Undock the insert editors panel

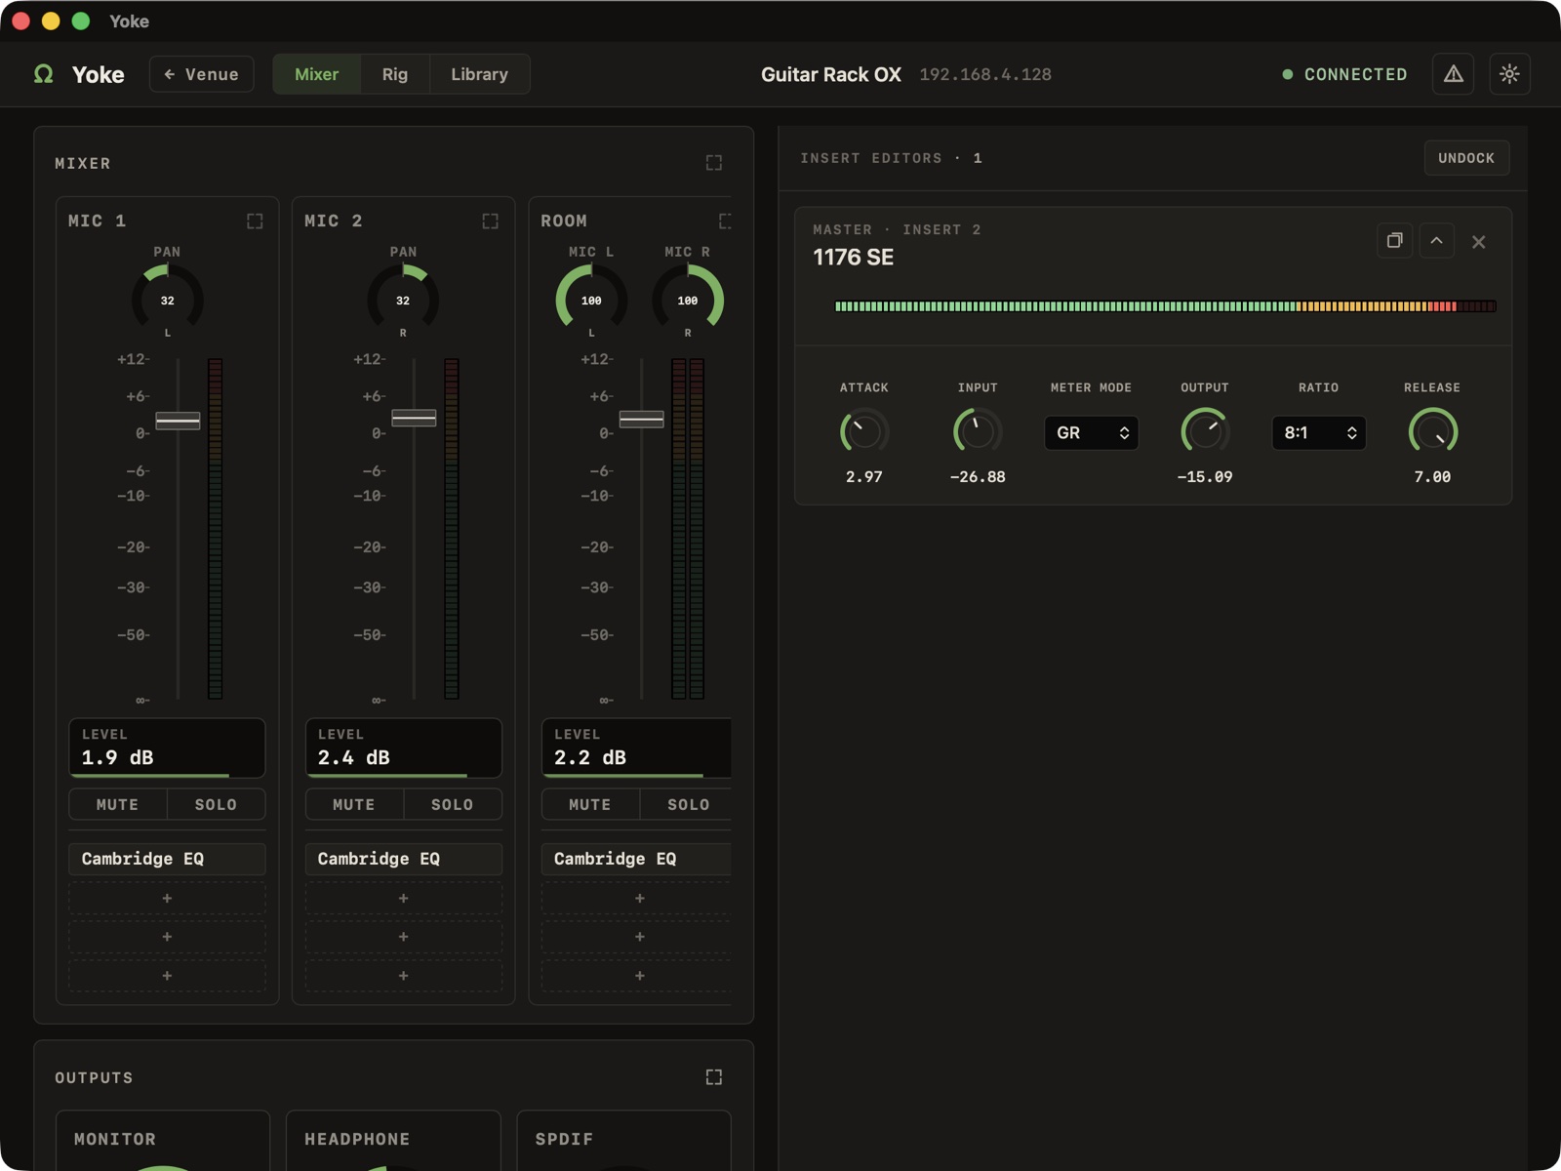(1466, 158)
